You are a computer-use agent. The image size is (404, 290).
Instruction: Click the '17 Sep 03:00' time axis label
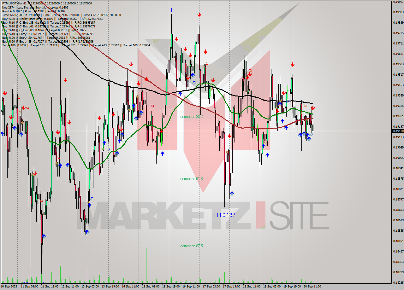tap(211, 287)
